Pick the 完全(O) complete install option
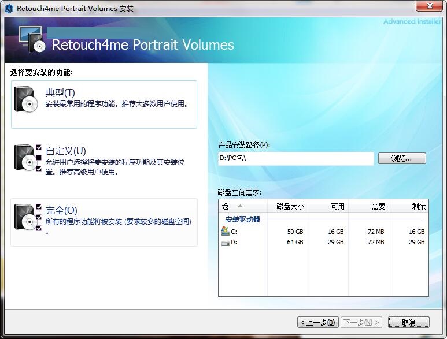 [x=104, y=222]
